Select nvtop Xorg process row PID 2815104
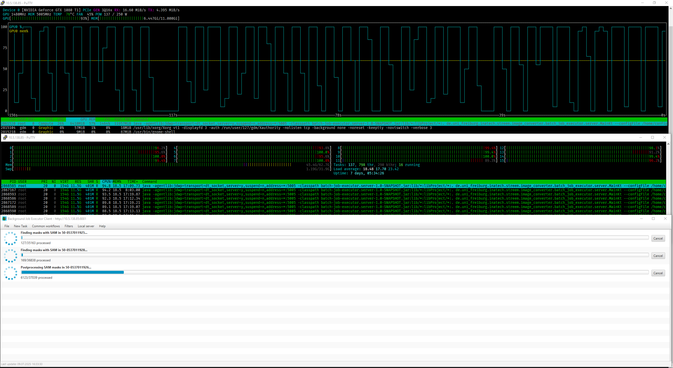This screenshot has width=673, height=368. (x=334, y=128)
